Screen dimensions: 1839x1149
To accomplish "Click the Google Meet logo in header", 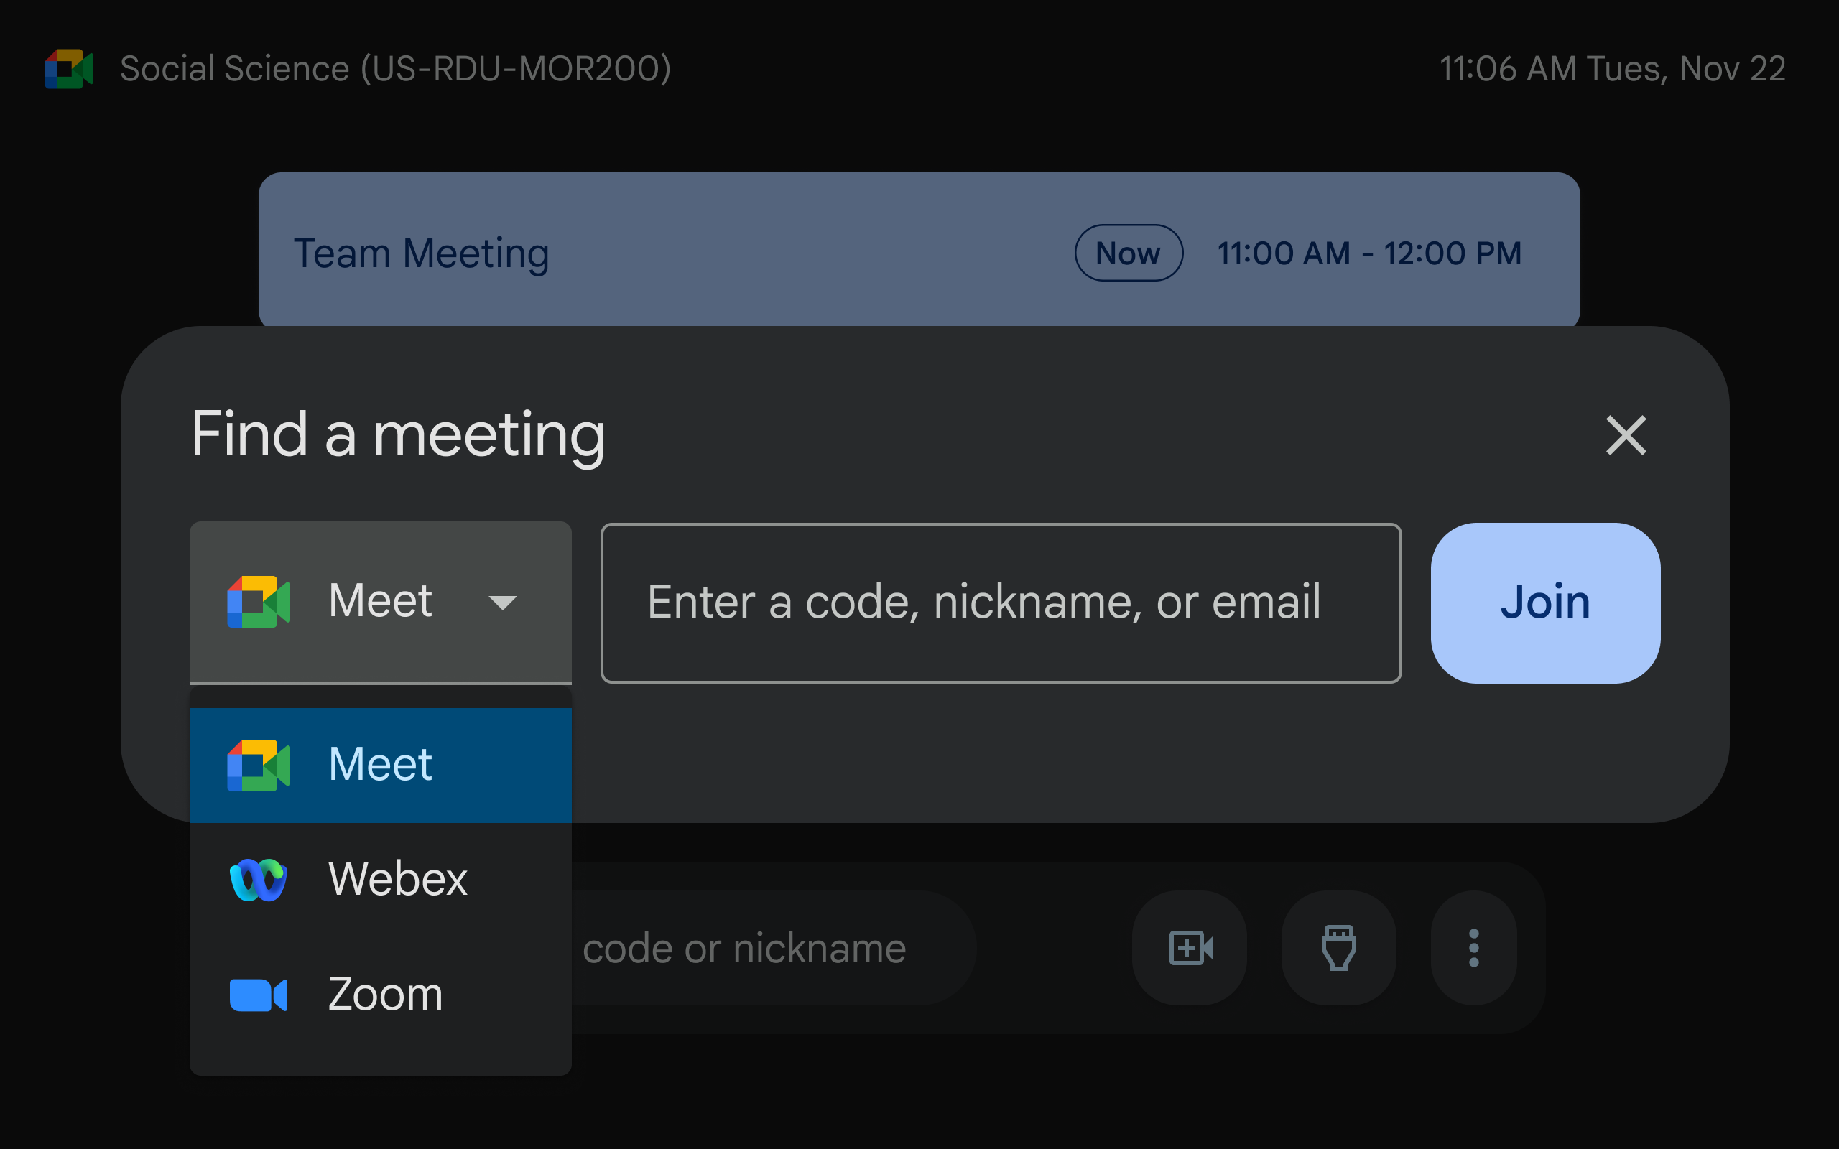I will click(68, 69).
